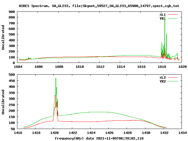This screenshot has height=141, width=188.
Task: Click the 1420 x-axis tick label
Action: click(x=54, y=133)
